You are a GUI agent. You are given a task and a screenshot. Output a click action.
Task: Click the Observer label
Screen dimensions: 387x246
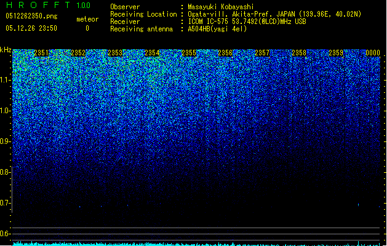click(125, 7)
